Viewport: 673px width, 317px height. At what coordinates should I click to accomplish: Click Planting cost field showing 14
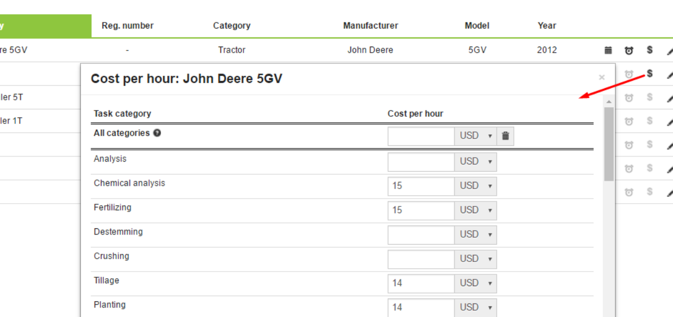[x=421, y=307]
